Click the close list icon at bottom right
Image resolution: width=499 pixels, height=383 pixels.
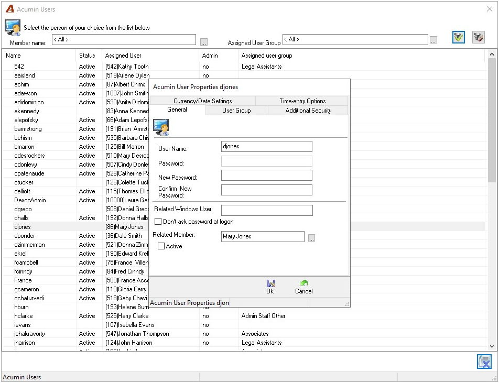point(484,362)
